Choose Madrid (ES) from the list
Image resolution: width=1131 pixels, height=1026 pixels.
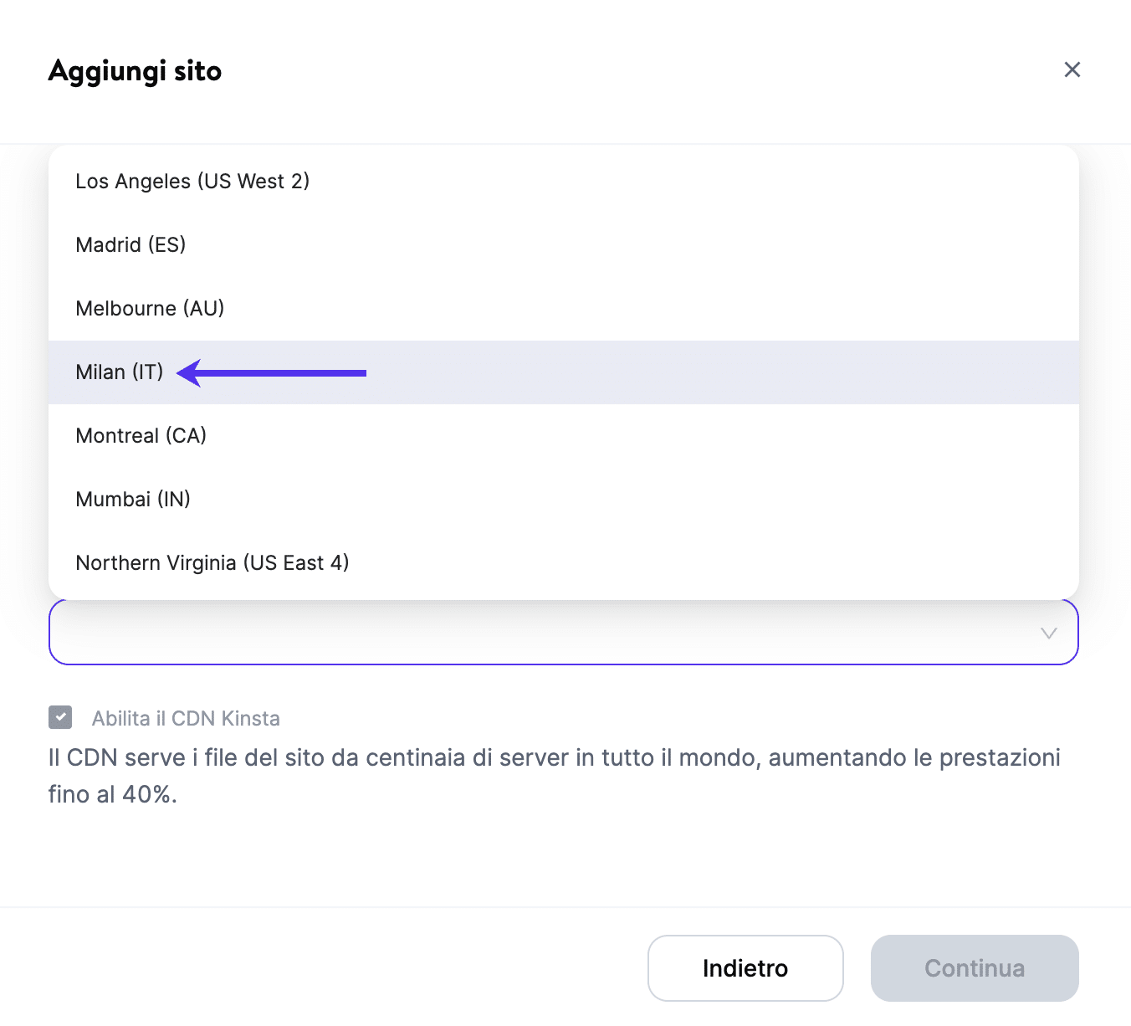point(130,245)
